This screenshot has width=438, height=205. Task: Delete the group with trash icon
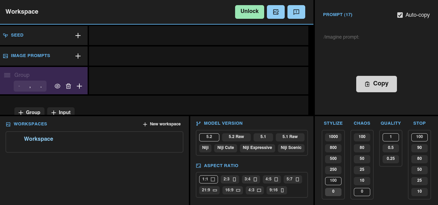68,86
